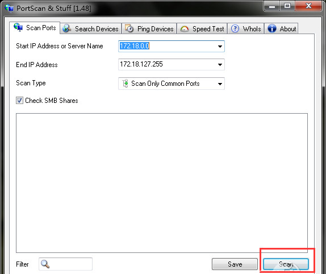The image size is (326, 274).
Task: Open the WhoIs tab
Action: (246, 28)
